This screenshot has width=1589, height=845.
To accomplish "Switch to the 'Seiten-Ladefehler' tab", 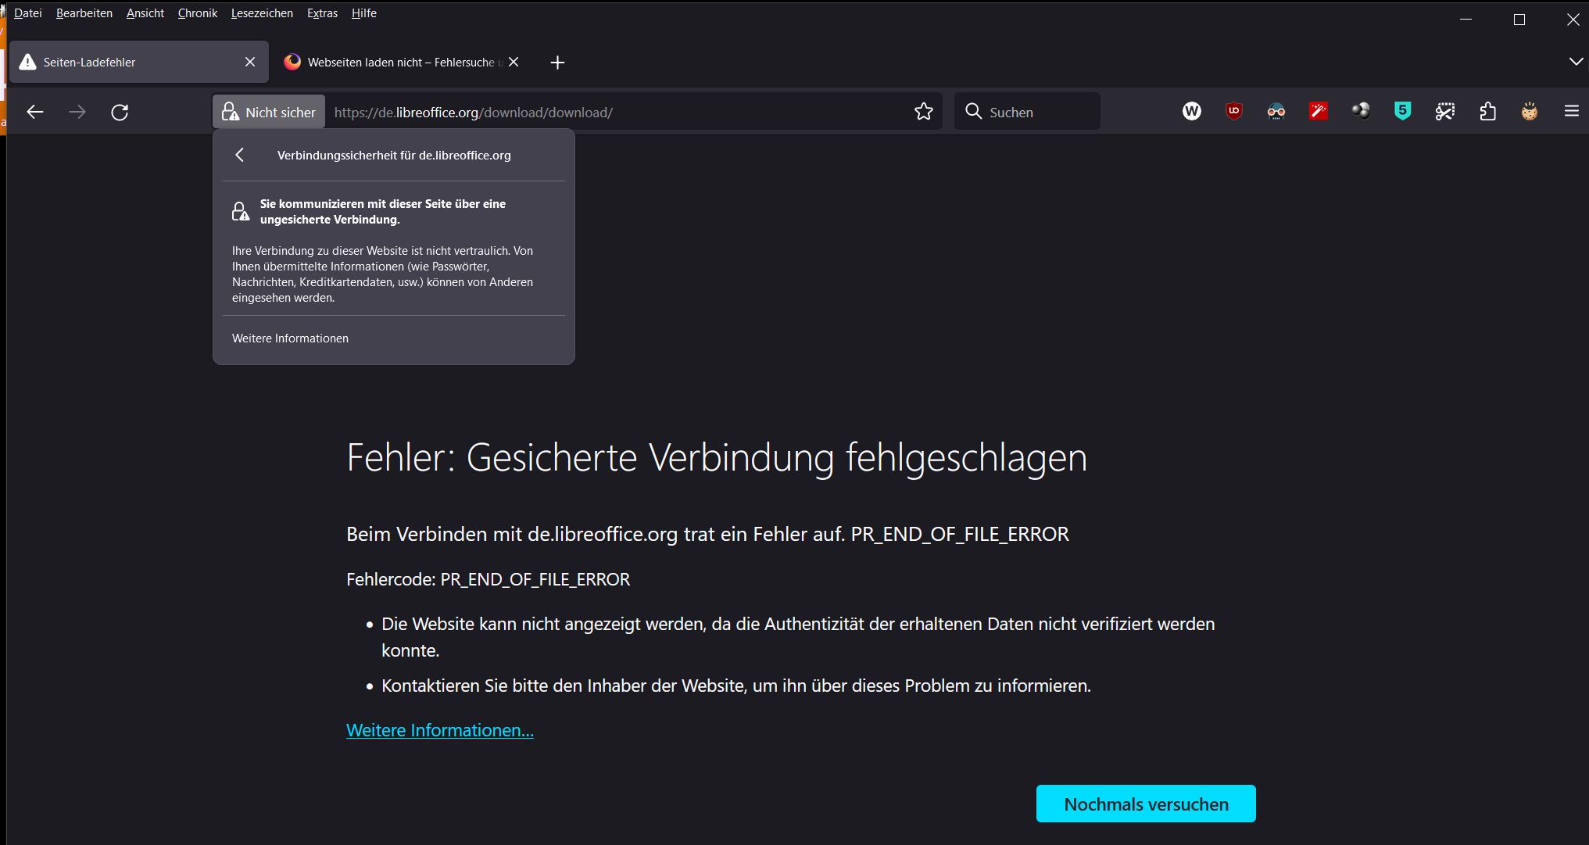I will [x=139, y=62].
